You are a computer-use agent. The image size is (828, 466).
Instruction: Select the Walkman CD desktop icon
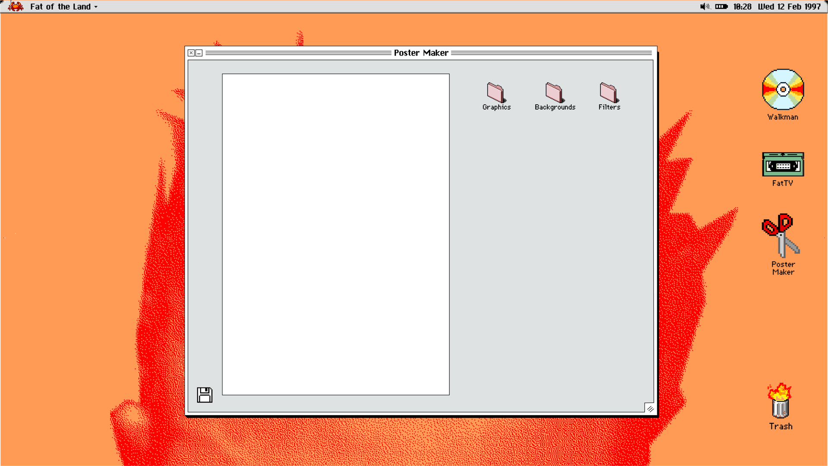783,90
